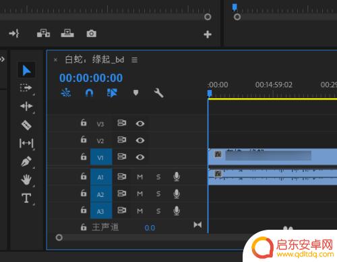337x262 pixels.
Task: Click the fx badge on video clip
Action: point(218,155)
